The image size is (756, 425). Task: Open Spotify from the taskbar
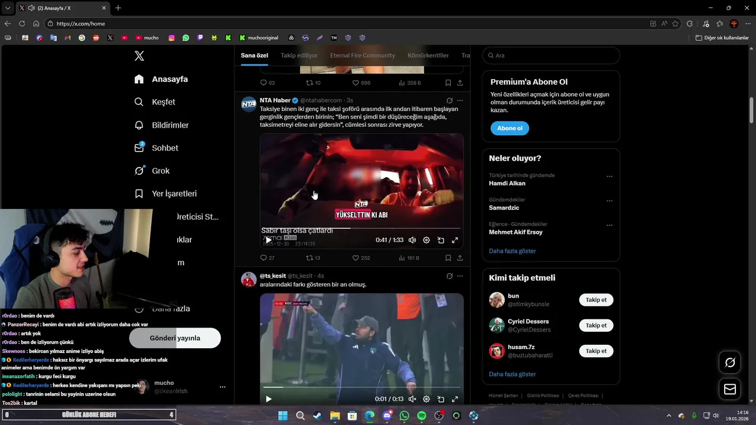422,416
